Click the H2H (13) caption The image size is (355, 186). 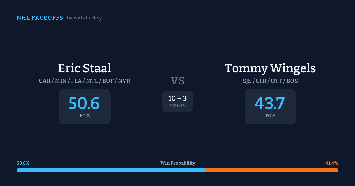pyautogui.click(x=177, y=106)
